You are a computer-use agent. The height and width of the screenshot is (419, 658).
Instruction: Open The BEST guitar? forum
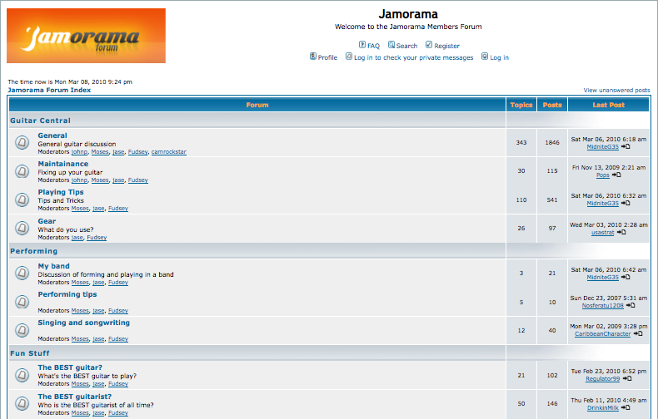point(70,367)
